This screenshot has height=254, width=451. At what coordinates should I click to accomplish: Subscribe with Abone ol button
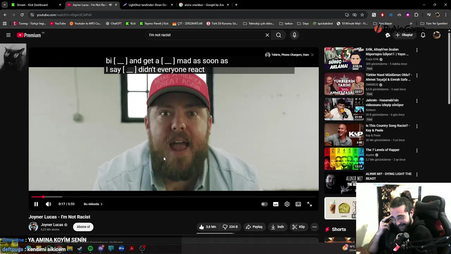(x=83, y=227)
